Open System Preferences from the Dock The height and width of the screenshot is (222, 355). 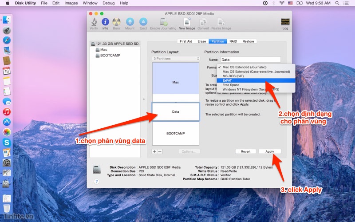[x=7, y=163]
